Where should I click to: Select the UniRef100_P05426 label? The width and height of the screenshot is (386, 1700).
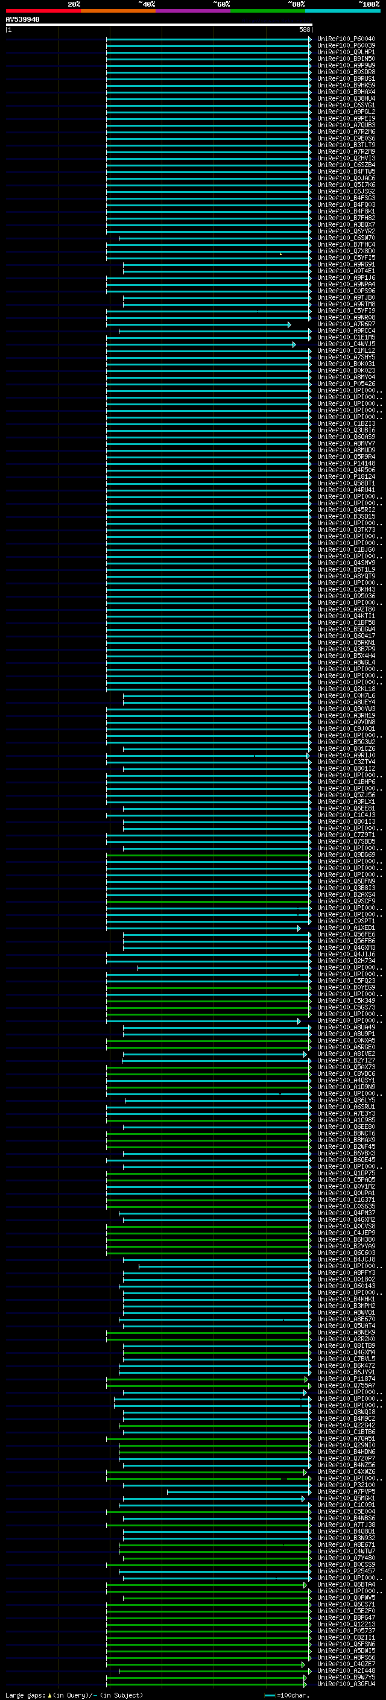click(x=346, y=384)
